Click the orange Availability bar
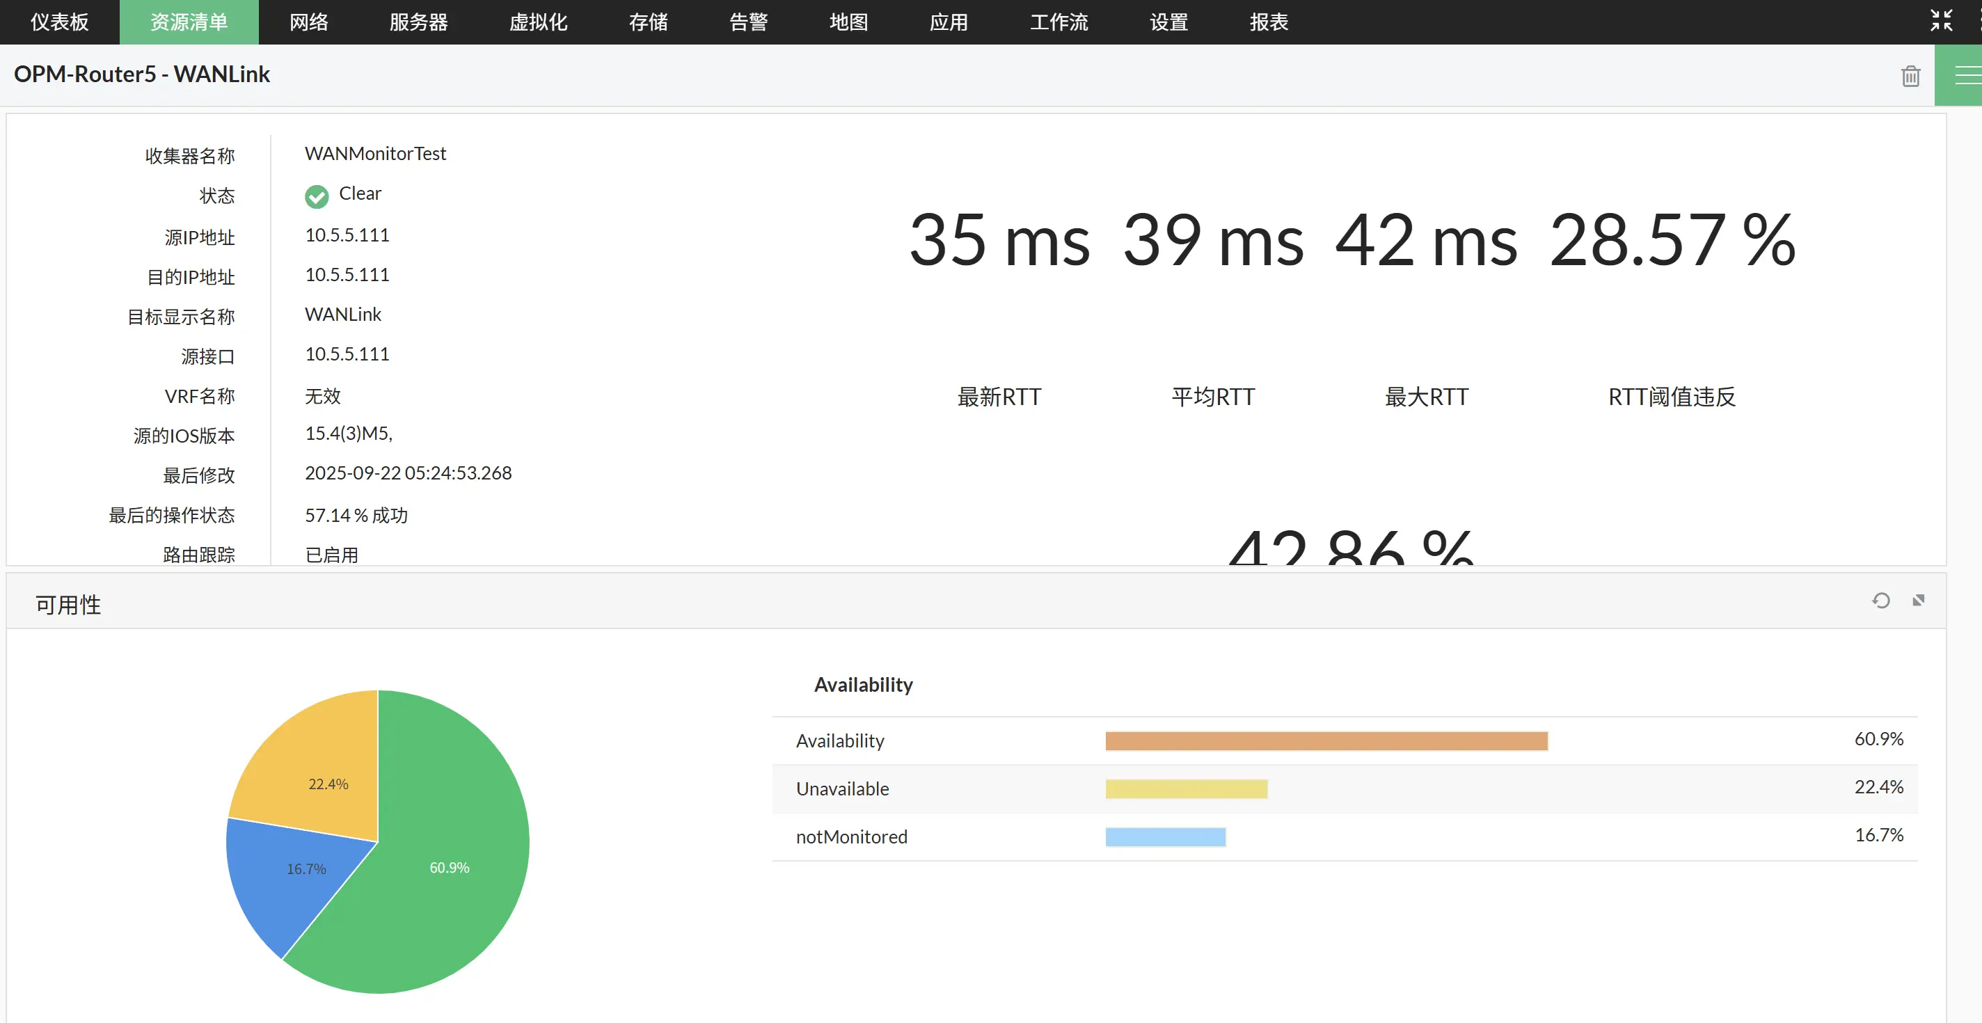Image resolution: width=1982 pixels, height=1023 pixels. (1326, 740)
